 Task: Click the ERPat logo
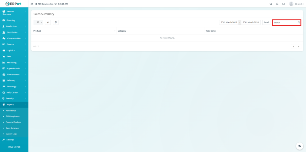14,4
